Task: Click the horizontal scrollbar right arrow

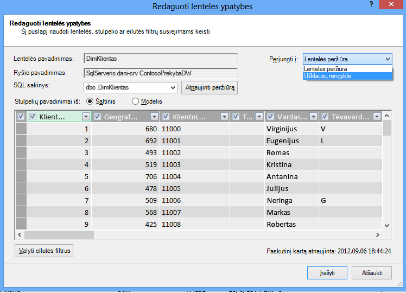Action: click(378, 235)
